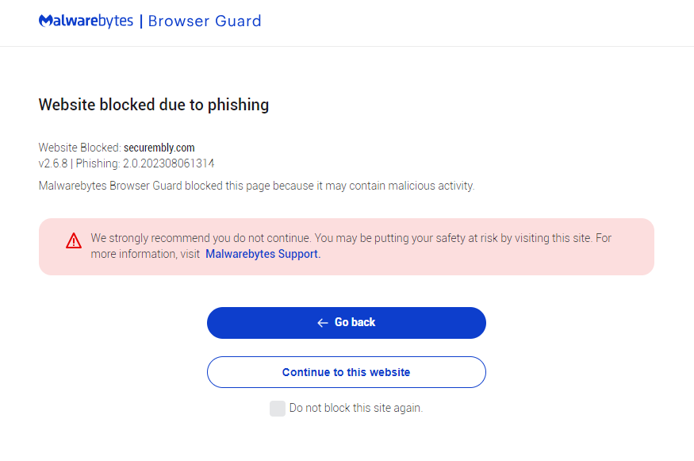This screenshot has height=461, width=694.
Task: Check the box to stop blocking this site
Action: click(278, 408)
